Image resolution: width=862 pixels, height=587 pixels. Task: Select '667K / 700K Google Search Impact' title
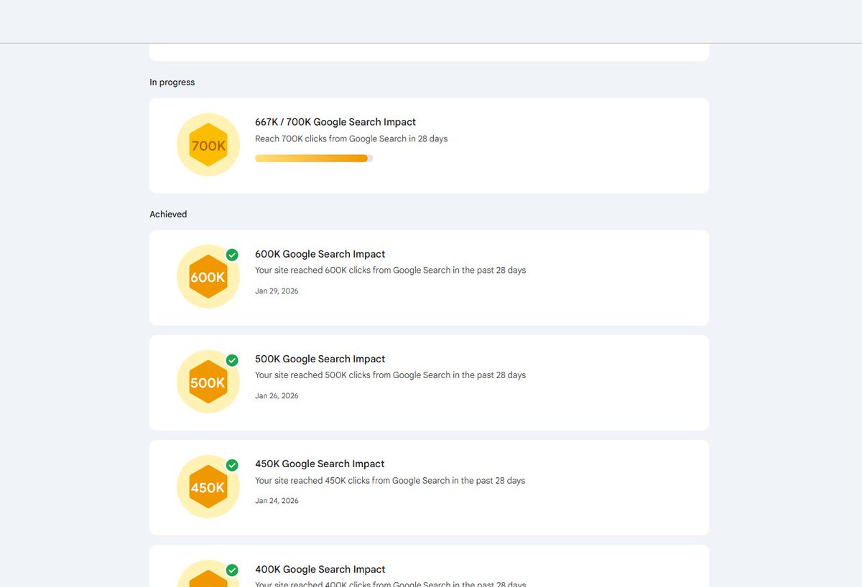coord(335,122)
